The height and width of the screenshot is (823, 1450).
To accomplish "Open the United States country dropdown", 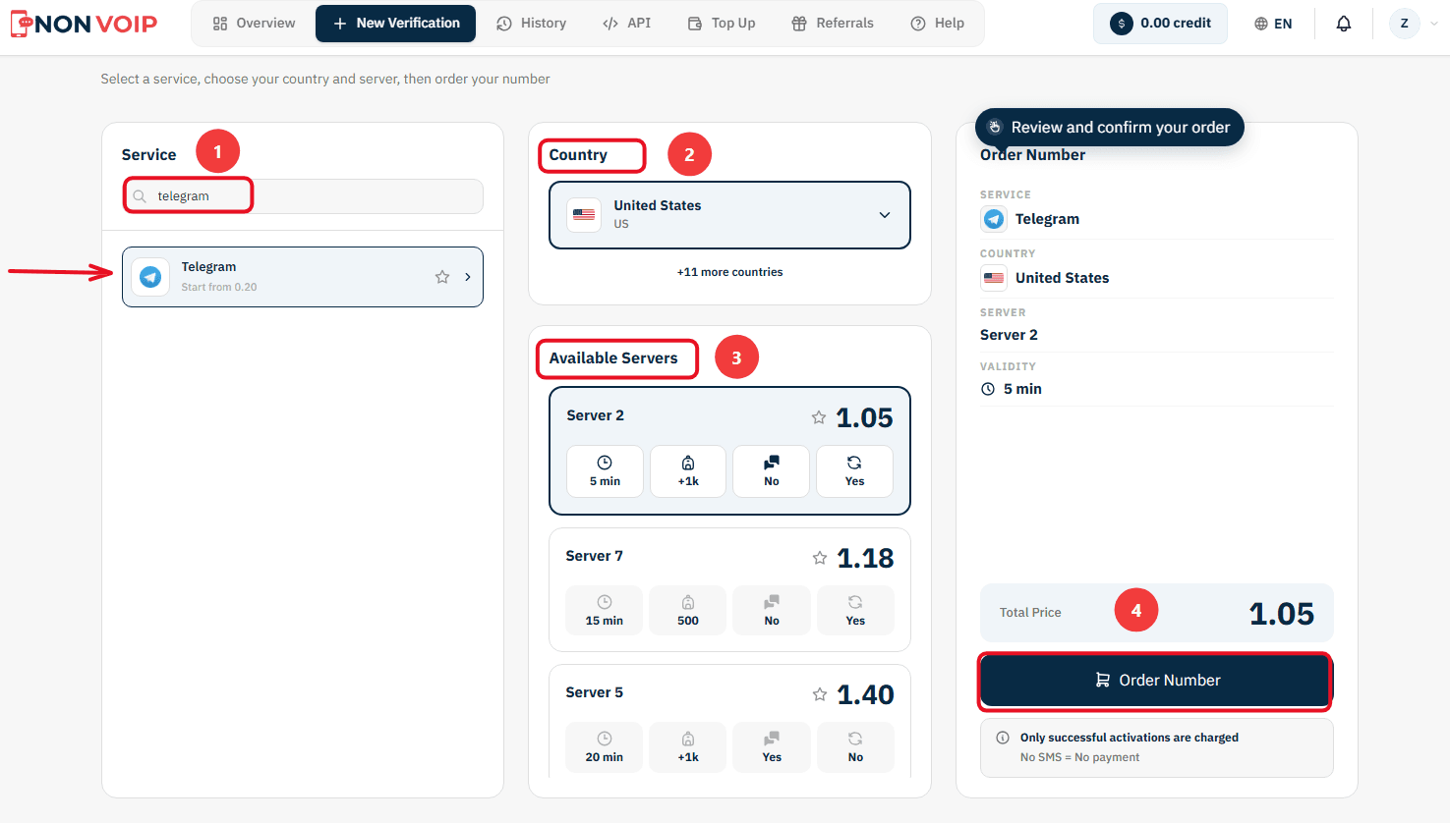I will (x=729, y=215).
